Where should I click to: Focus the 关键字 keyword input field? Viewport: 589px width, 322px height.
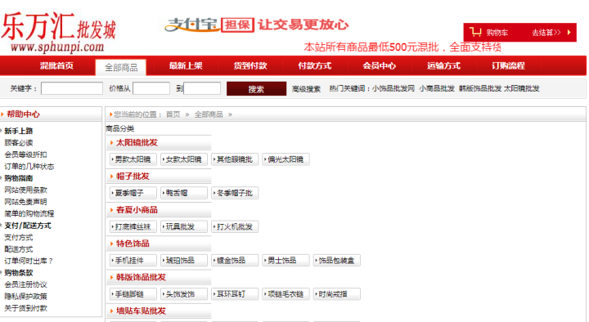[72, 88]
